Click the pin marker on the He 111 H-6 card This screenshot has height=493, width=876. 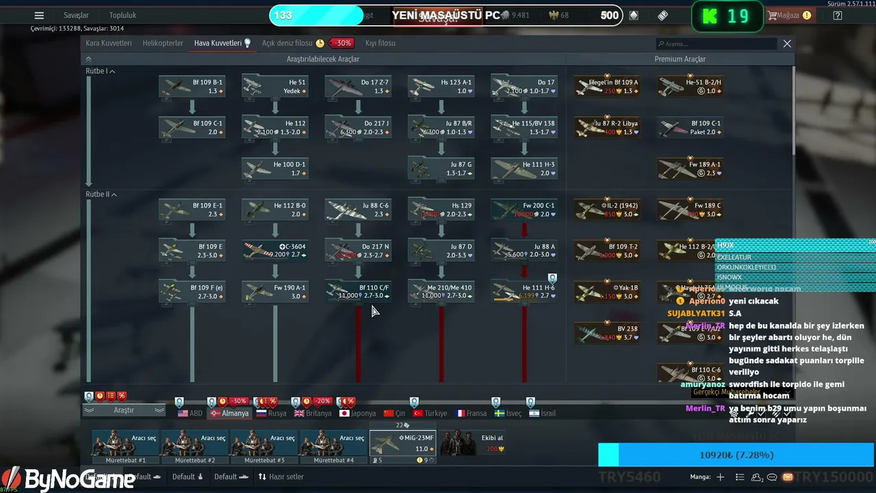pos(552,278)
